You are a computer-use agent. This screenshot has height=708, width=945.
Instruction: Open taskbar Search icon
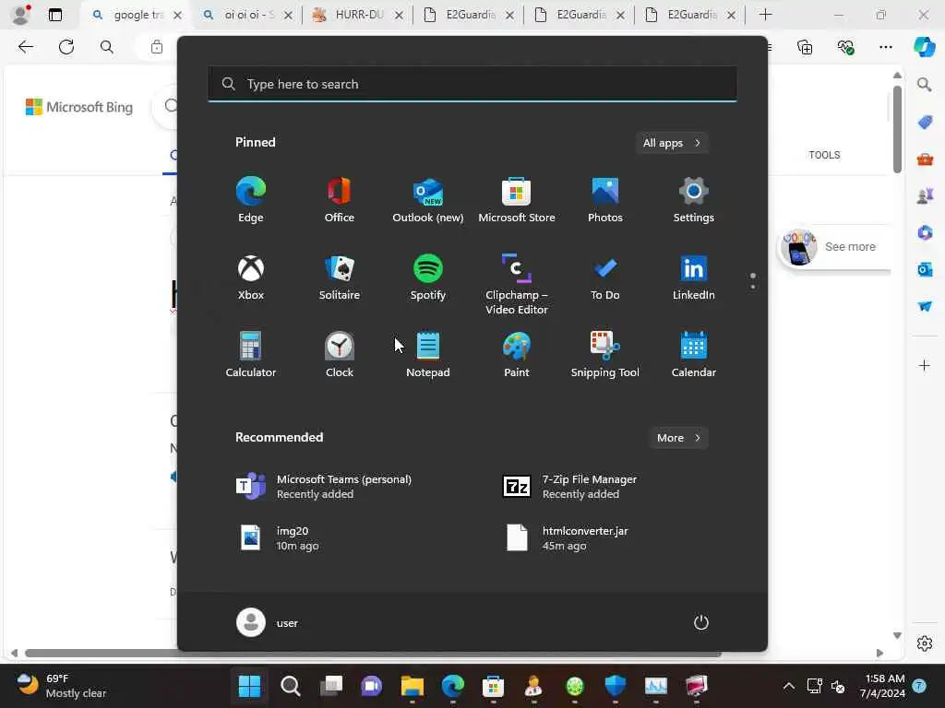[x=291, y=686]
